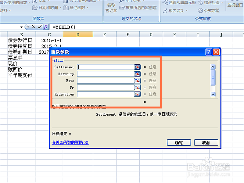Select column D header
Image resolution: width=244 pixels, height=183 pixels.
click(78, 34)
